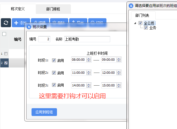177x129 pixels.
Task: Click the 名称 input field 上班考勤
Action: click(x=87, y=39)
